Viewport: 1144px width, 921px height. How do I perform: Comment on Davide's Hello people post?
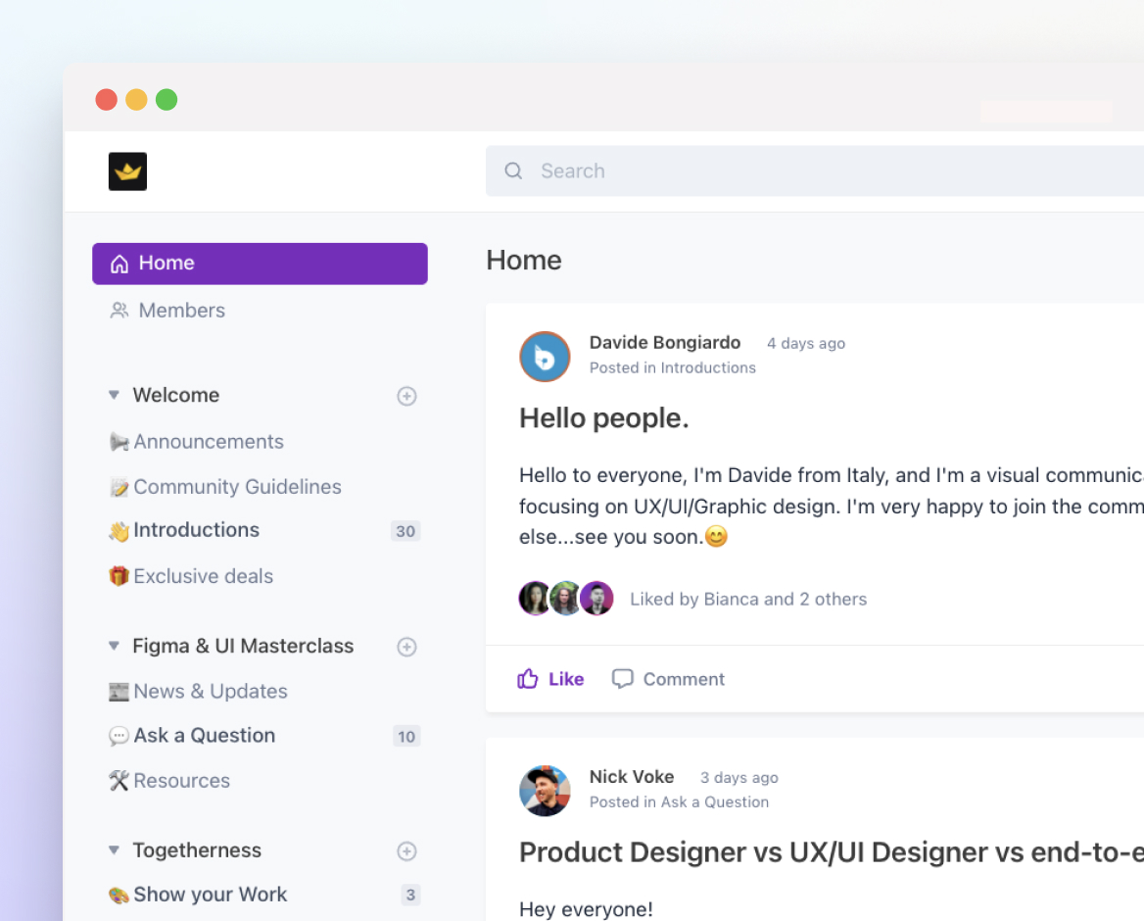(x=668, y=679)
